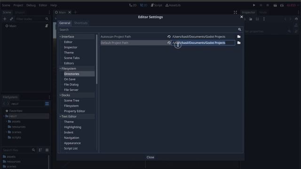Select Property Editor under Docks

click(x=74, y=111)
